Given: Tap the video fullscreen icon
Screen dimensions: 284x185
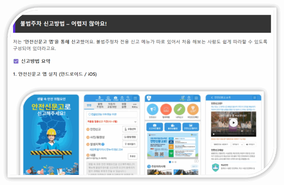Looking at the screenshot, I should point(248,131).
